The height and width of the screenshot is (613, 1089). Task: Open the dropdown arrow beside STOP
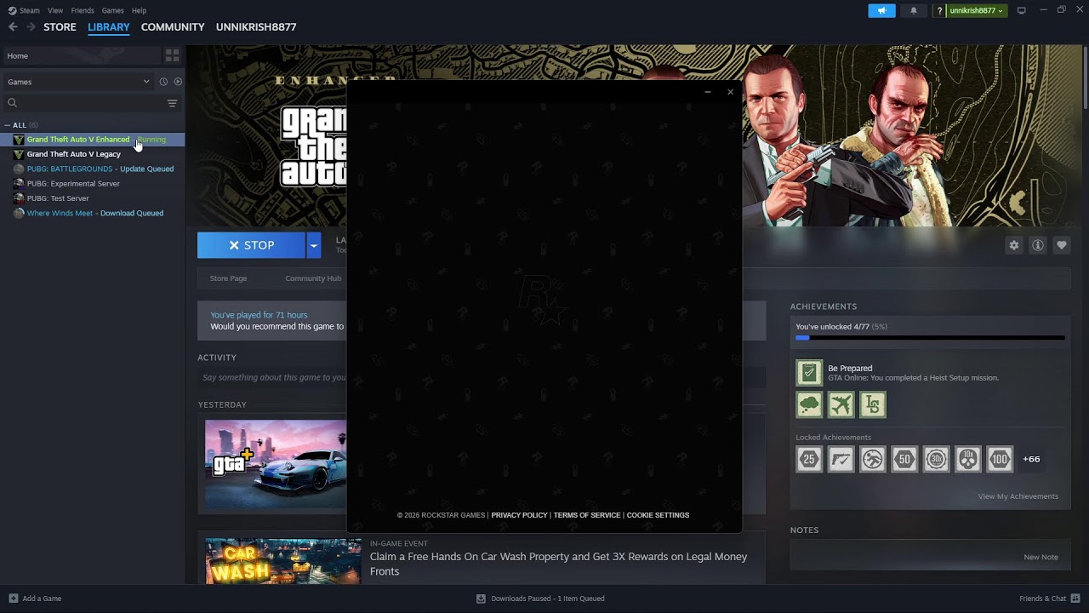(313, 245)
